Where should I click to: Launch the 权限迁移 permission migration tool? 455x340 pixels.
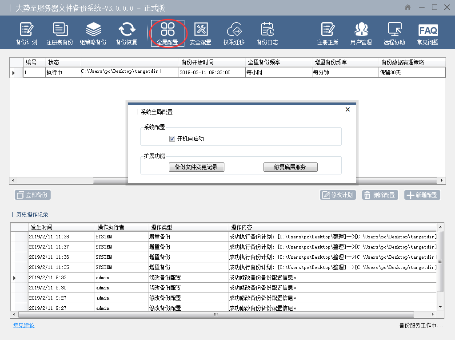pyautogui.click(x=234, y=33)
